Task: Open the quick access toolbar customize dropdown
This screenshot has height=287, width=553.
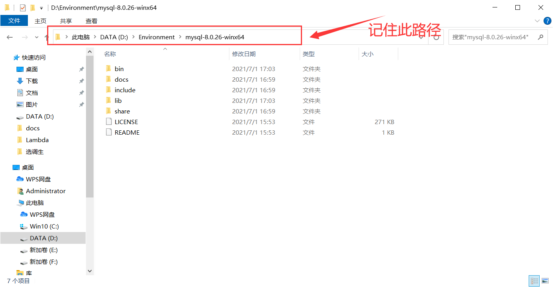Action: (41, 7)
